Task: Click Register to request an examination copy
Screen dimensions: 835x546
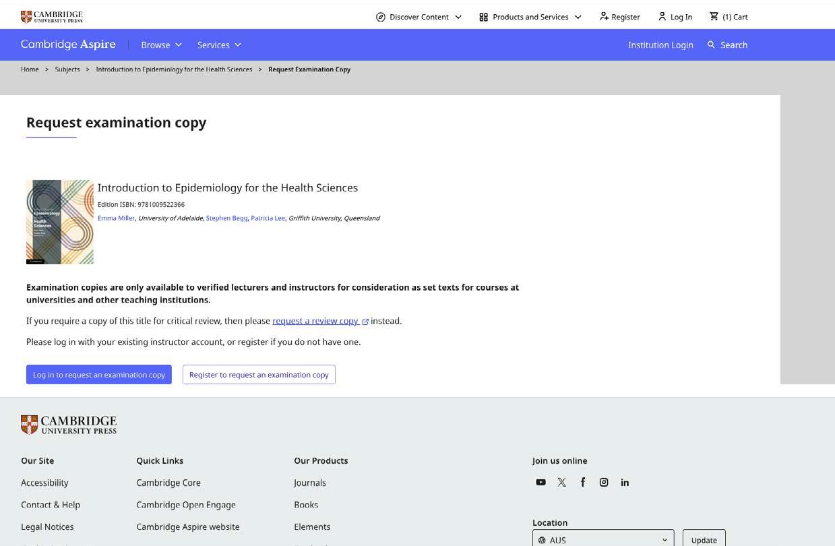Action: pos(259,375)
